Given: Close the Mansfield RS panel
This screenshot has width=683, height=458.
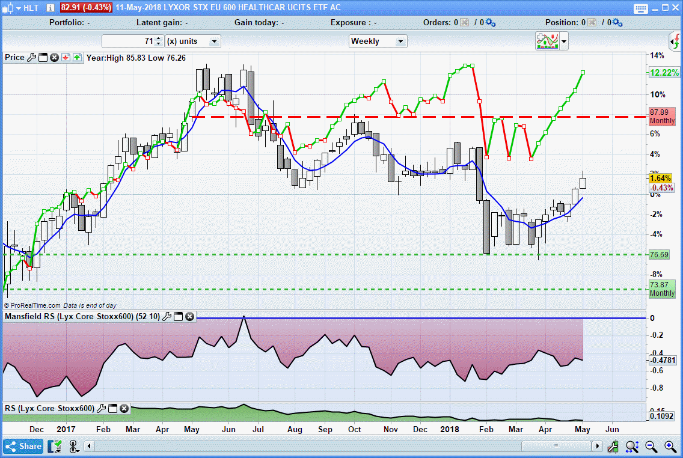Looking at the screenshot, I should (x=189, y=317).
